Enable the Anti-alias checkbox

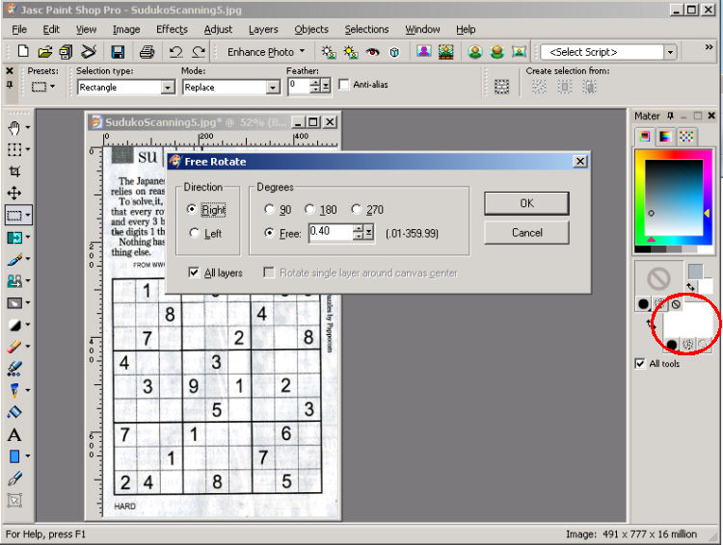pos(344,85)
